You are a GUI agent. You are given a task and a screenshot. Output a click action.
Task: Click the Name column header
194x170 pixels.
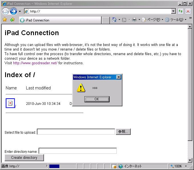click(x=11, y=88)
